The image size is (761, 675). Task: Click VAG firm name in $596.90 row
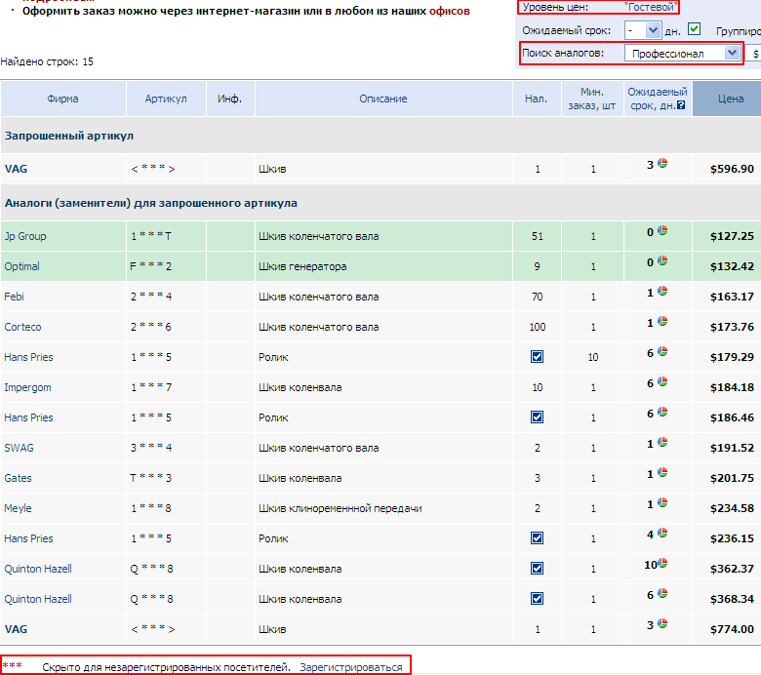tap(16, 169)
